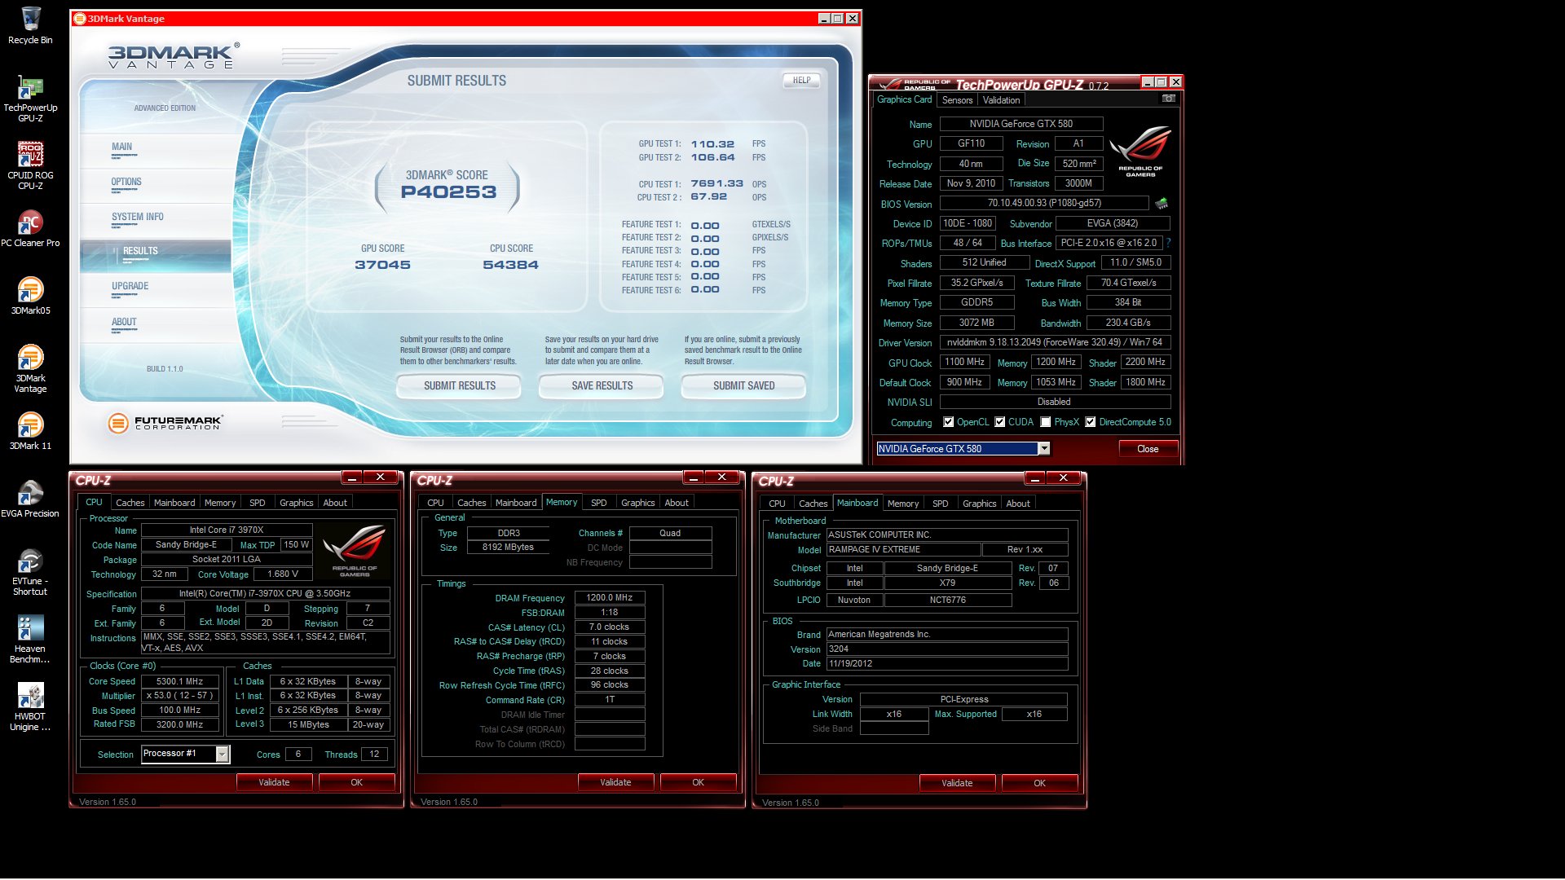Launch the 3DMark05 desktop shortcut
The image size is (1565, 880).
30,297
